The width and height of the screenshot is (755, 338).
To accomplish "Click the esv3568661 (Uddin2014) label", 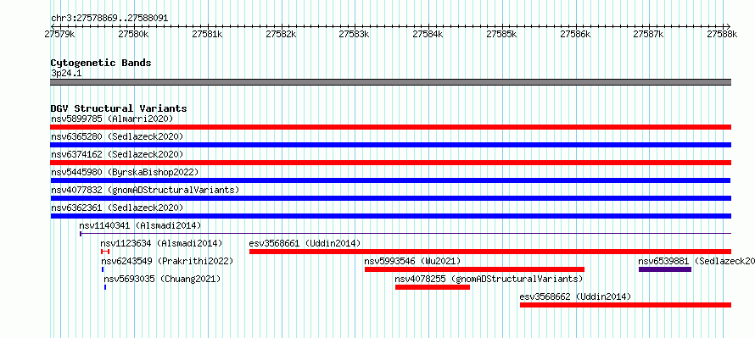I will [x=305, y=243].
